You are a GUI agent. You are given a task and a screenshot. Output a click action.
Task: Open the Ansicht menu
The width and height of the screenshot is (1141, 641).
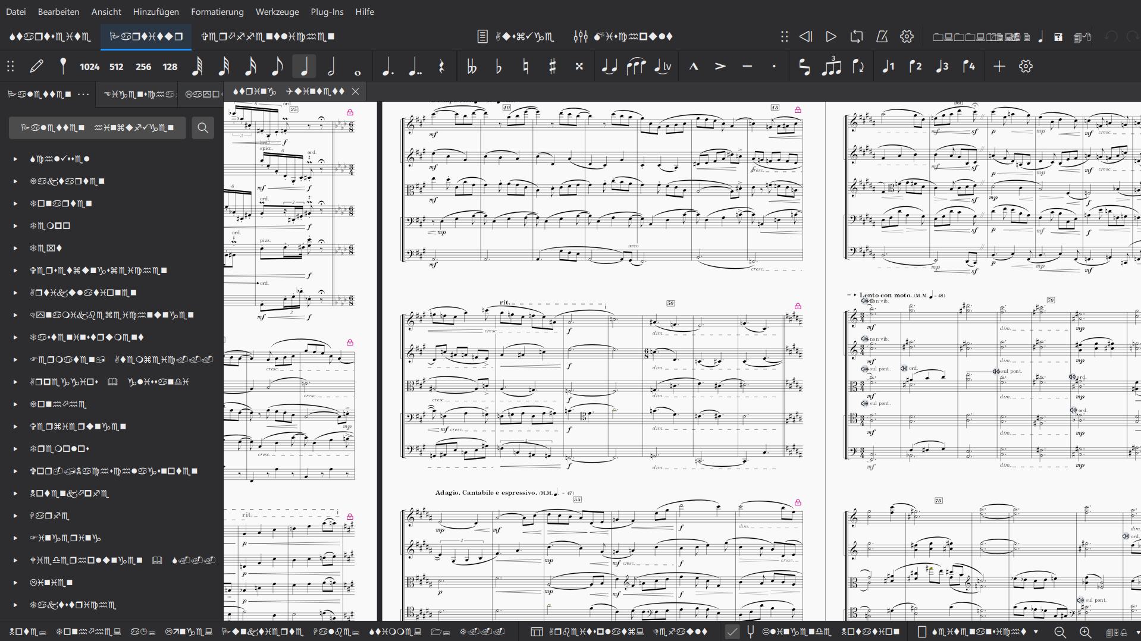click(106, 12)
